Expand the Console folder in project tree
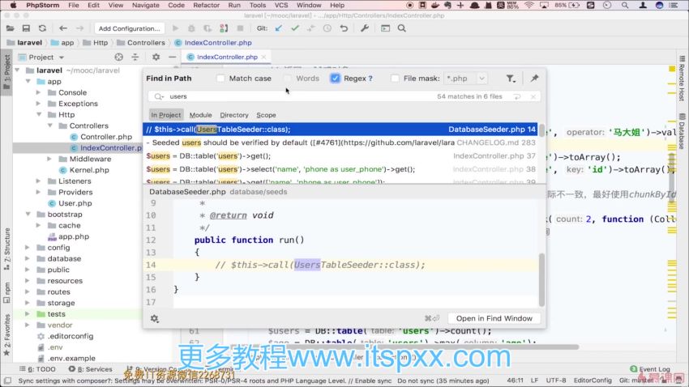Viewport: 689px width, 387px height. (39, 93)
